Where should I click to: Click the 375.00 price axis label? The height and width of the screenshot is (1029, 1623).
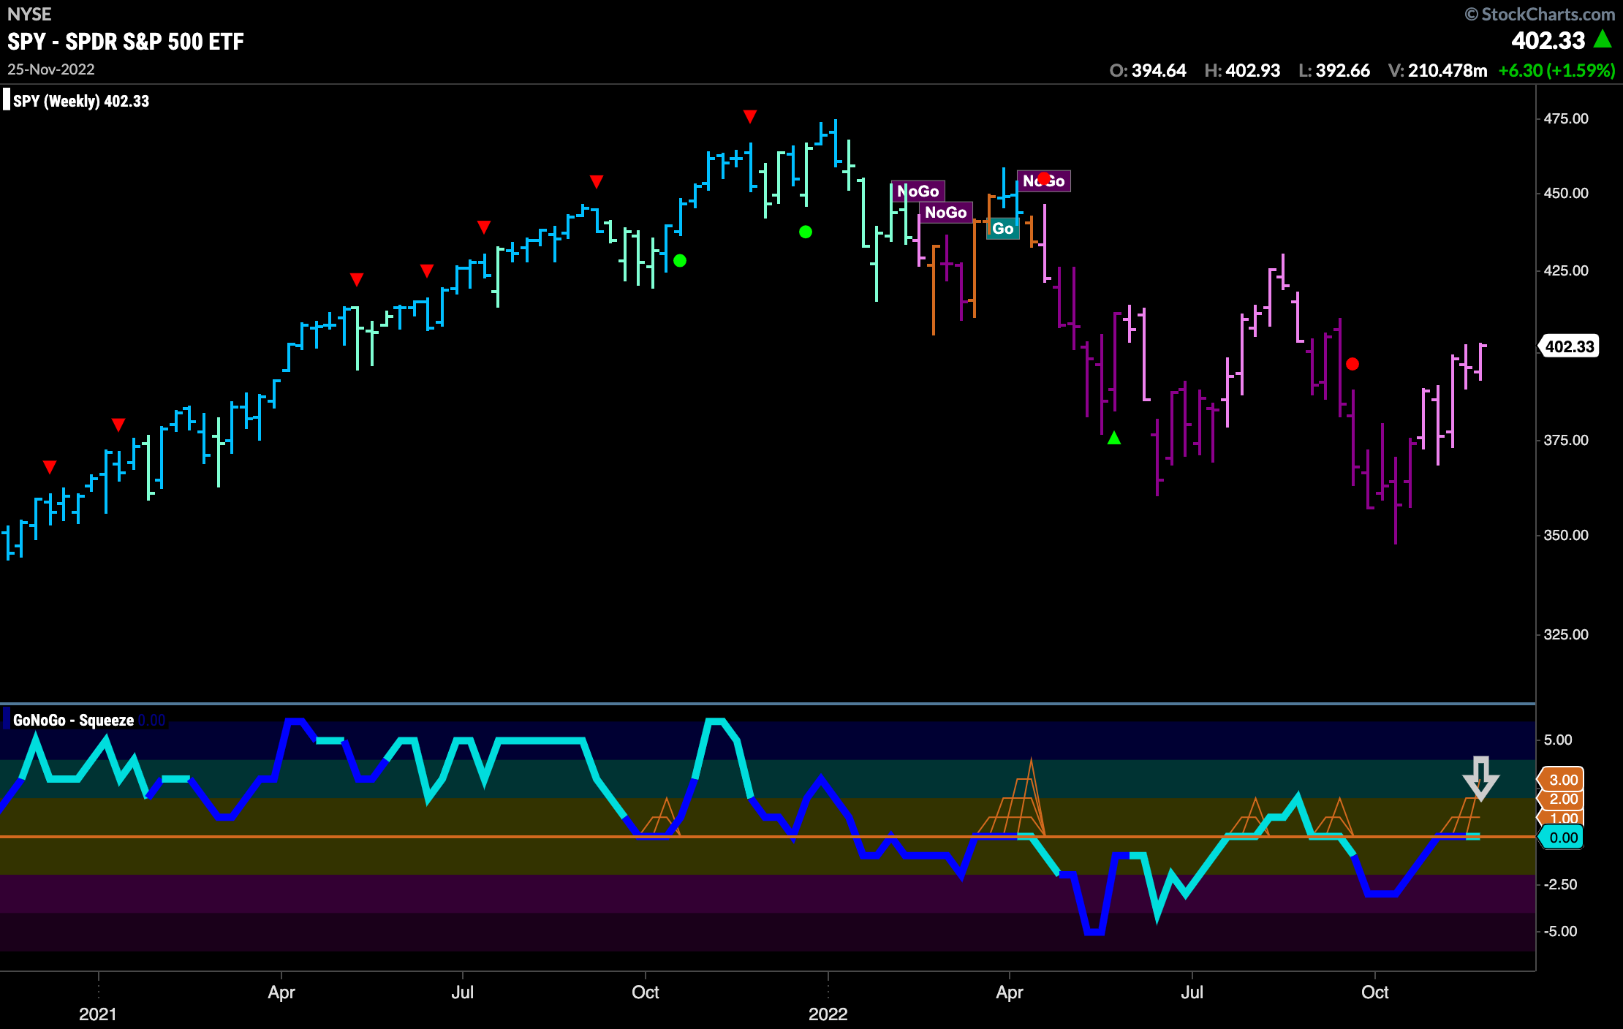(x=1566, y=440)
